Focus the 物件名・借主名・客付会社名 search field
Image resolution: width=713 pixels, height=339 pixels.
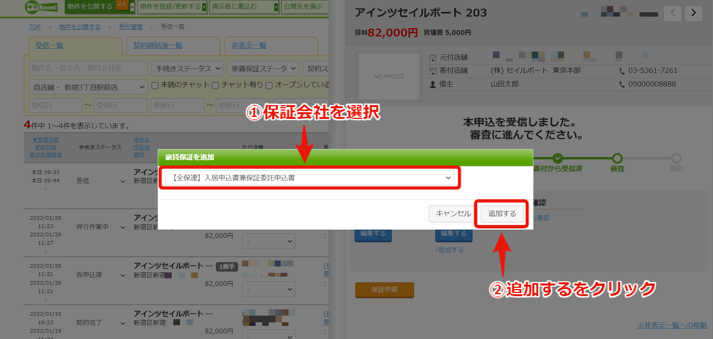(88, 68)
